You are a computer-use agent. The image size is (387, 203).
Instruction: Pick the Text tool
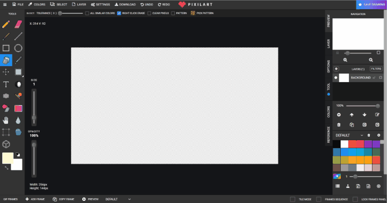click(6, 84)
